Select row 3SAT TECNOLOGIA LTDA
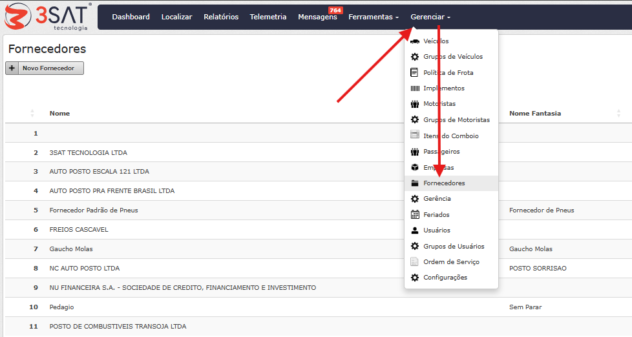Screen dimensions: 632x337 (89, 152)
